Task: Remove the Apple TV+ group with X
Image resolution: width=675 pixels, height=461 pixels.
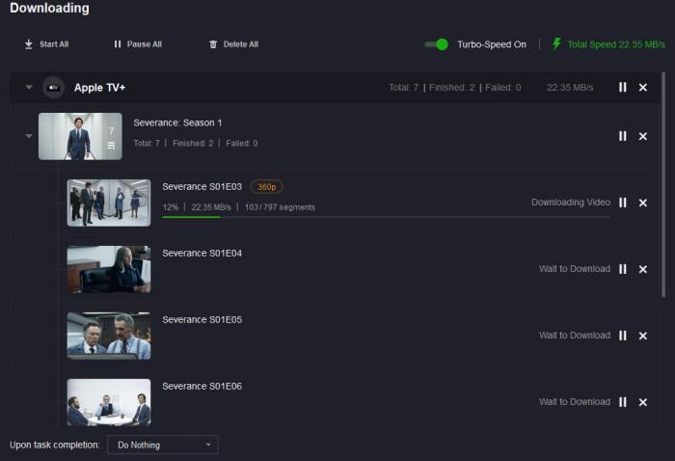Action: pos(643,88)
